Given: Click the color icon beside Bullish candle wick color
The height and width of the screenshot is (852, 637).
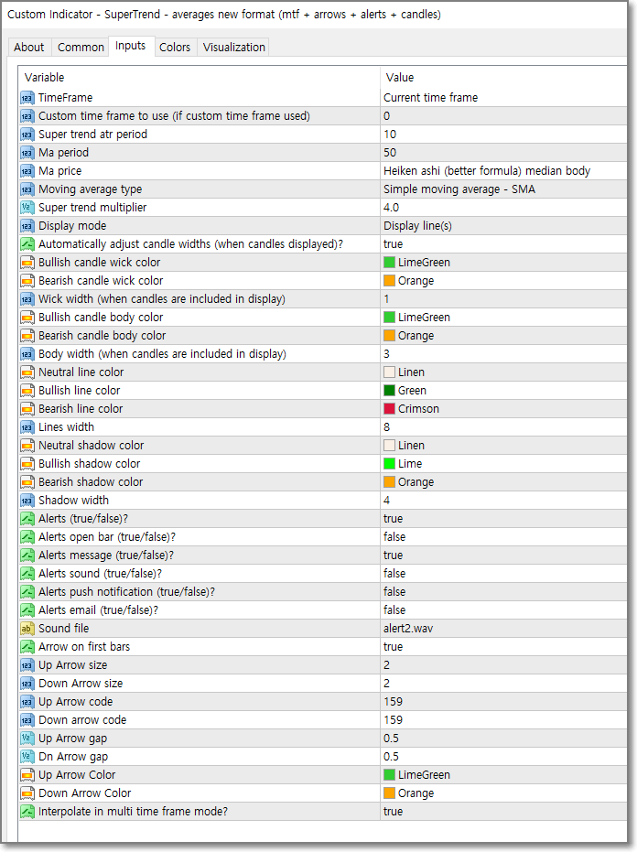Looking at the screenshot, I should pos(27,263).
